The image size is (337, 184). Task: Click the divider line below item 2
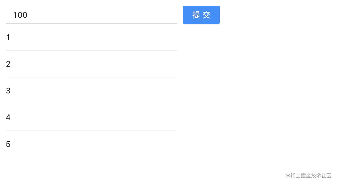point(92,77)
